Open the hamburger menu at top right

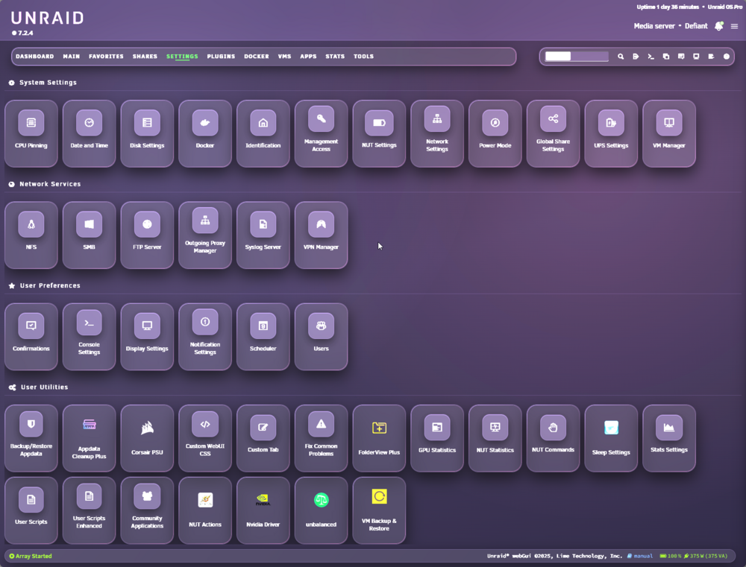pyautogui.click(x=735, y=26)
